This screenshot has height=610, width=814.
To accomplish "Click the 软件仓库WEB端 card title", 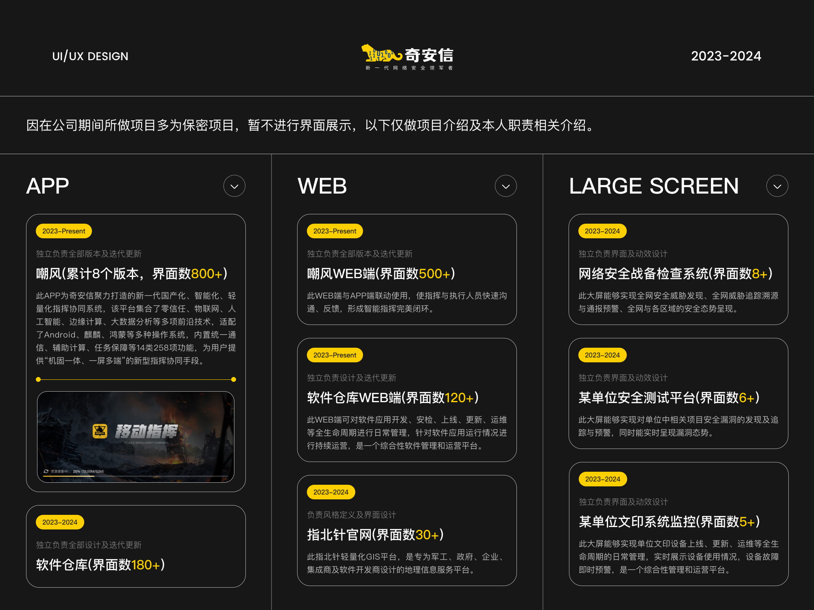I will (x=393, y=398).
